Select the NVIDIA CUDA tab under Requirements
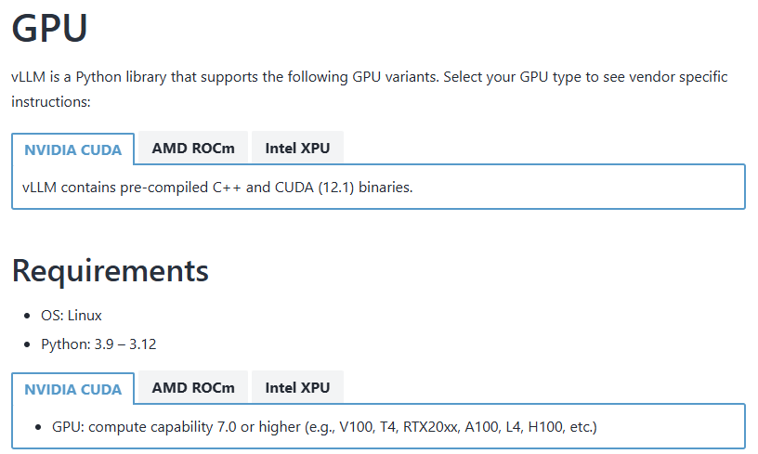 point(72,388)
